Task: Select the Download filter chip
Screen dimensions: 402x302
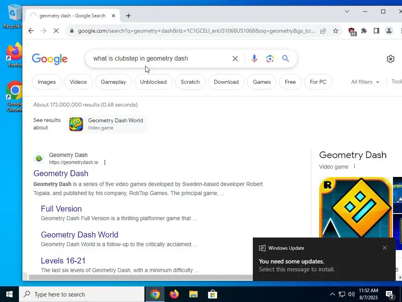Action: [226, 82]
